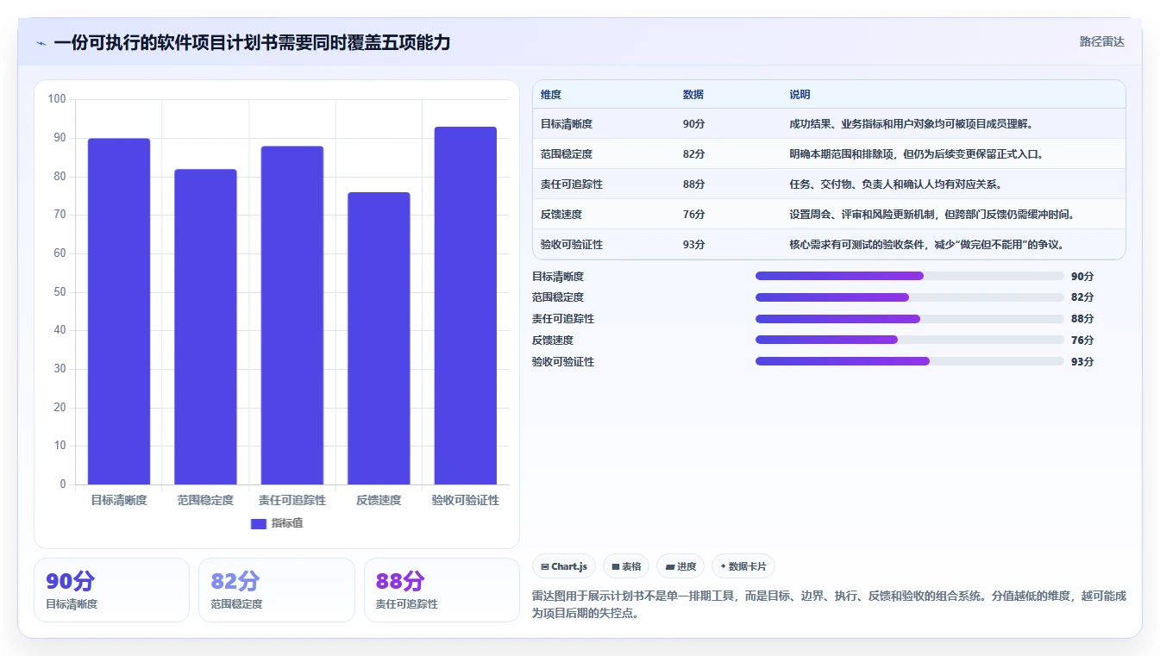
Task: Click the 验收可验证性 x-axis label under the chart
Action: coord(466,500)
